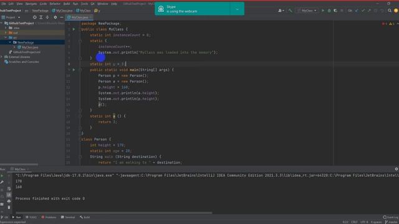The image size is (399, 224).
Task: Expand MyClass.java tree node arrow
Action: coord(14,47)
